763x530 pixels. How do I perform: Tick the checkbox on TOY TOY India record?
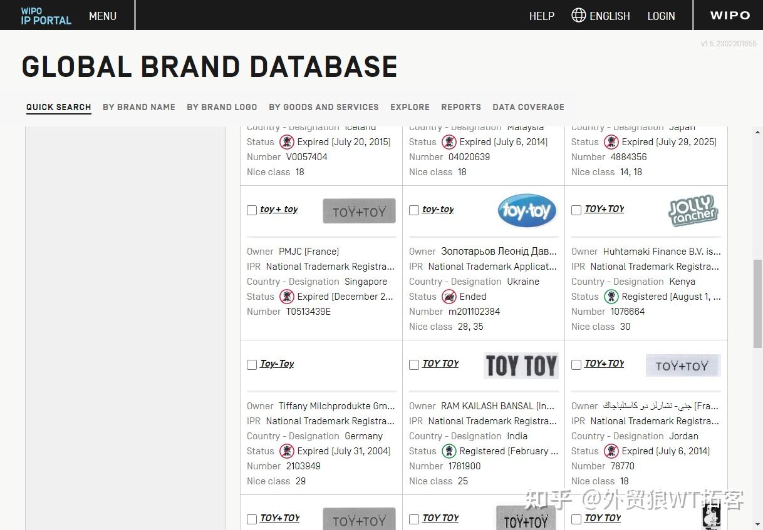(x=414, y=365)
